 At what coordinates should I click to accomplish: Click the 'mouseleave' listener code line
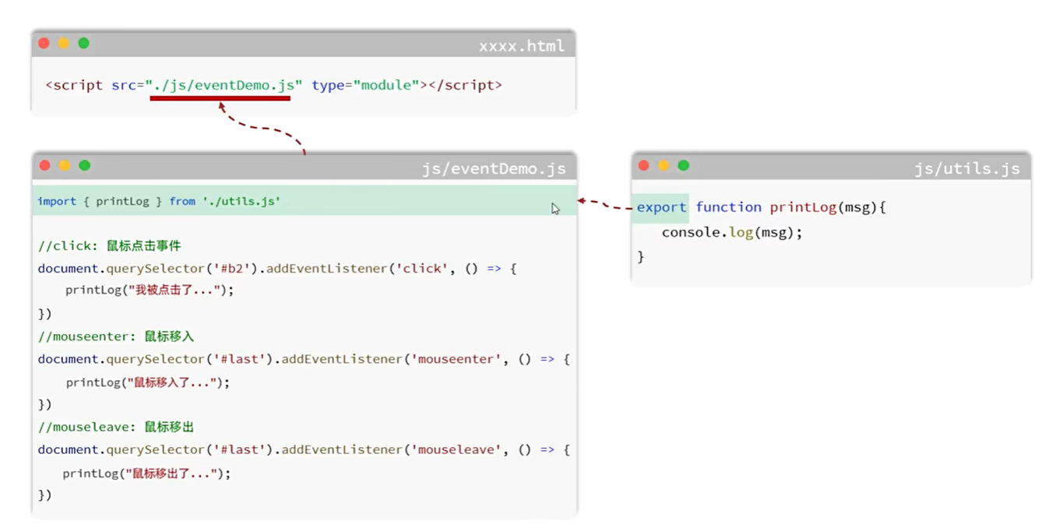[304, 449]
